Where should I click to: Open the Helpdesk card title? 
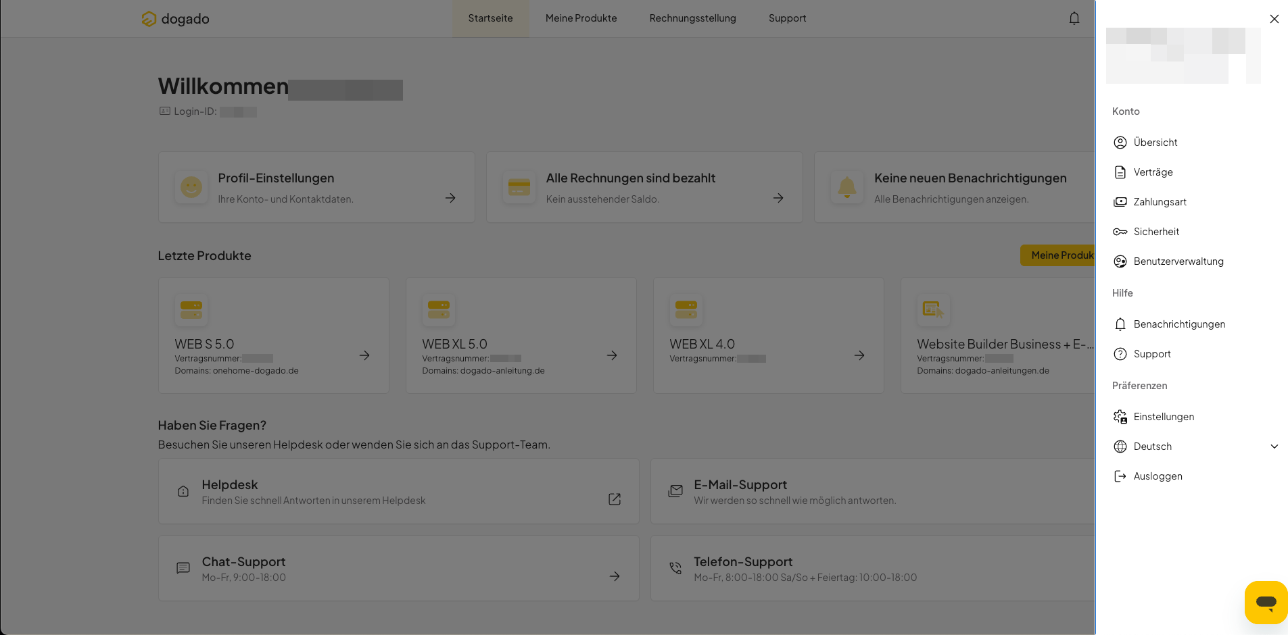[x=230, y=485]
